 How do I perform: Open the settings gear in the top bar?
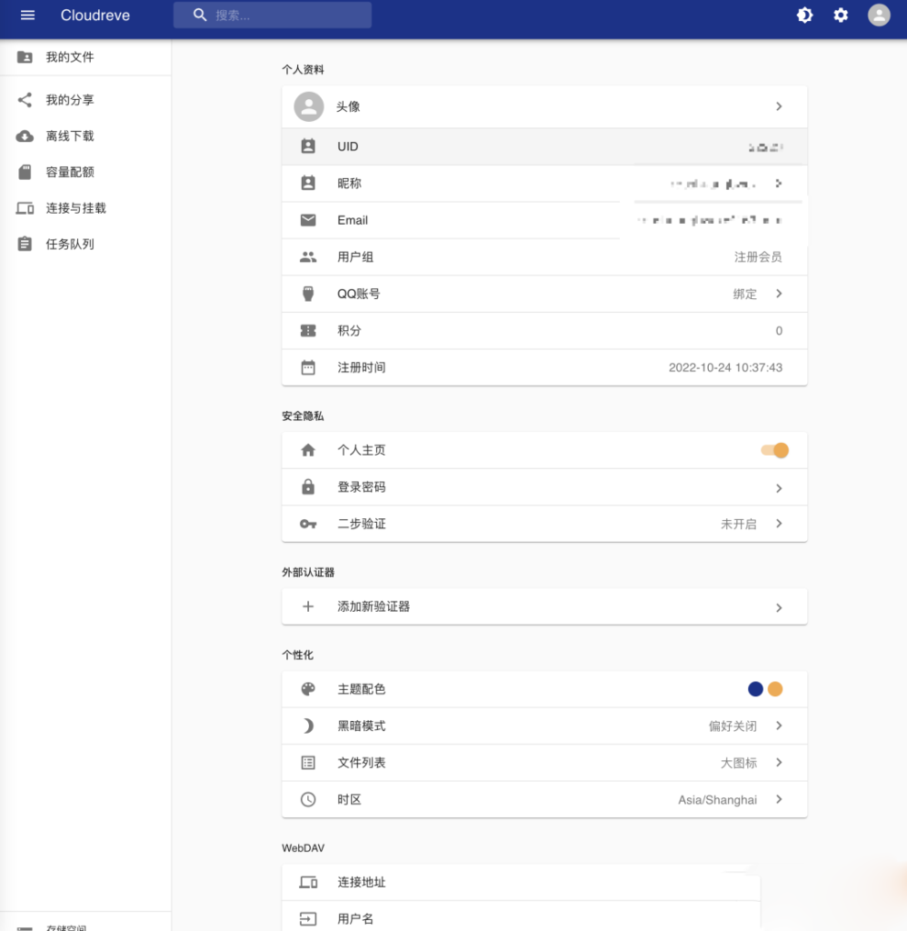point(840,15)
